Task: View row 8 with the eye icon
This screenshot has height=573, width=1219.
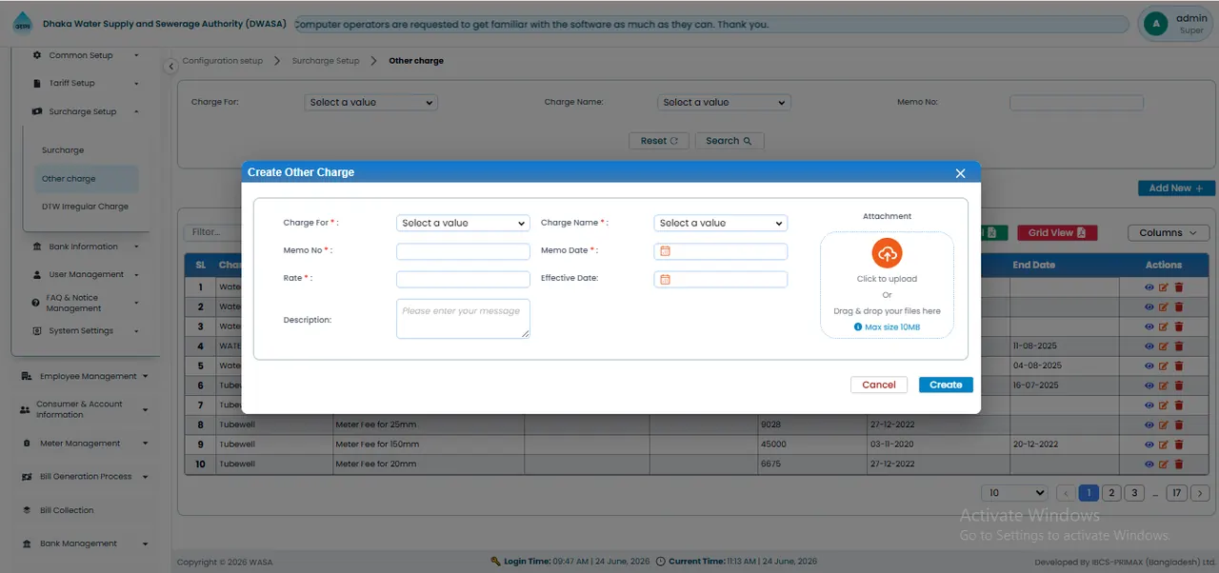Action: click(x=1149, y=425)
